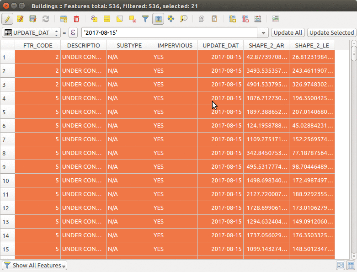357x272 pixels.
Task: Toggle move selection to top
Action: pyautogui.click(x=158, y=19)
